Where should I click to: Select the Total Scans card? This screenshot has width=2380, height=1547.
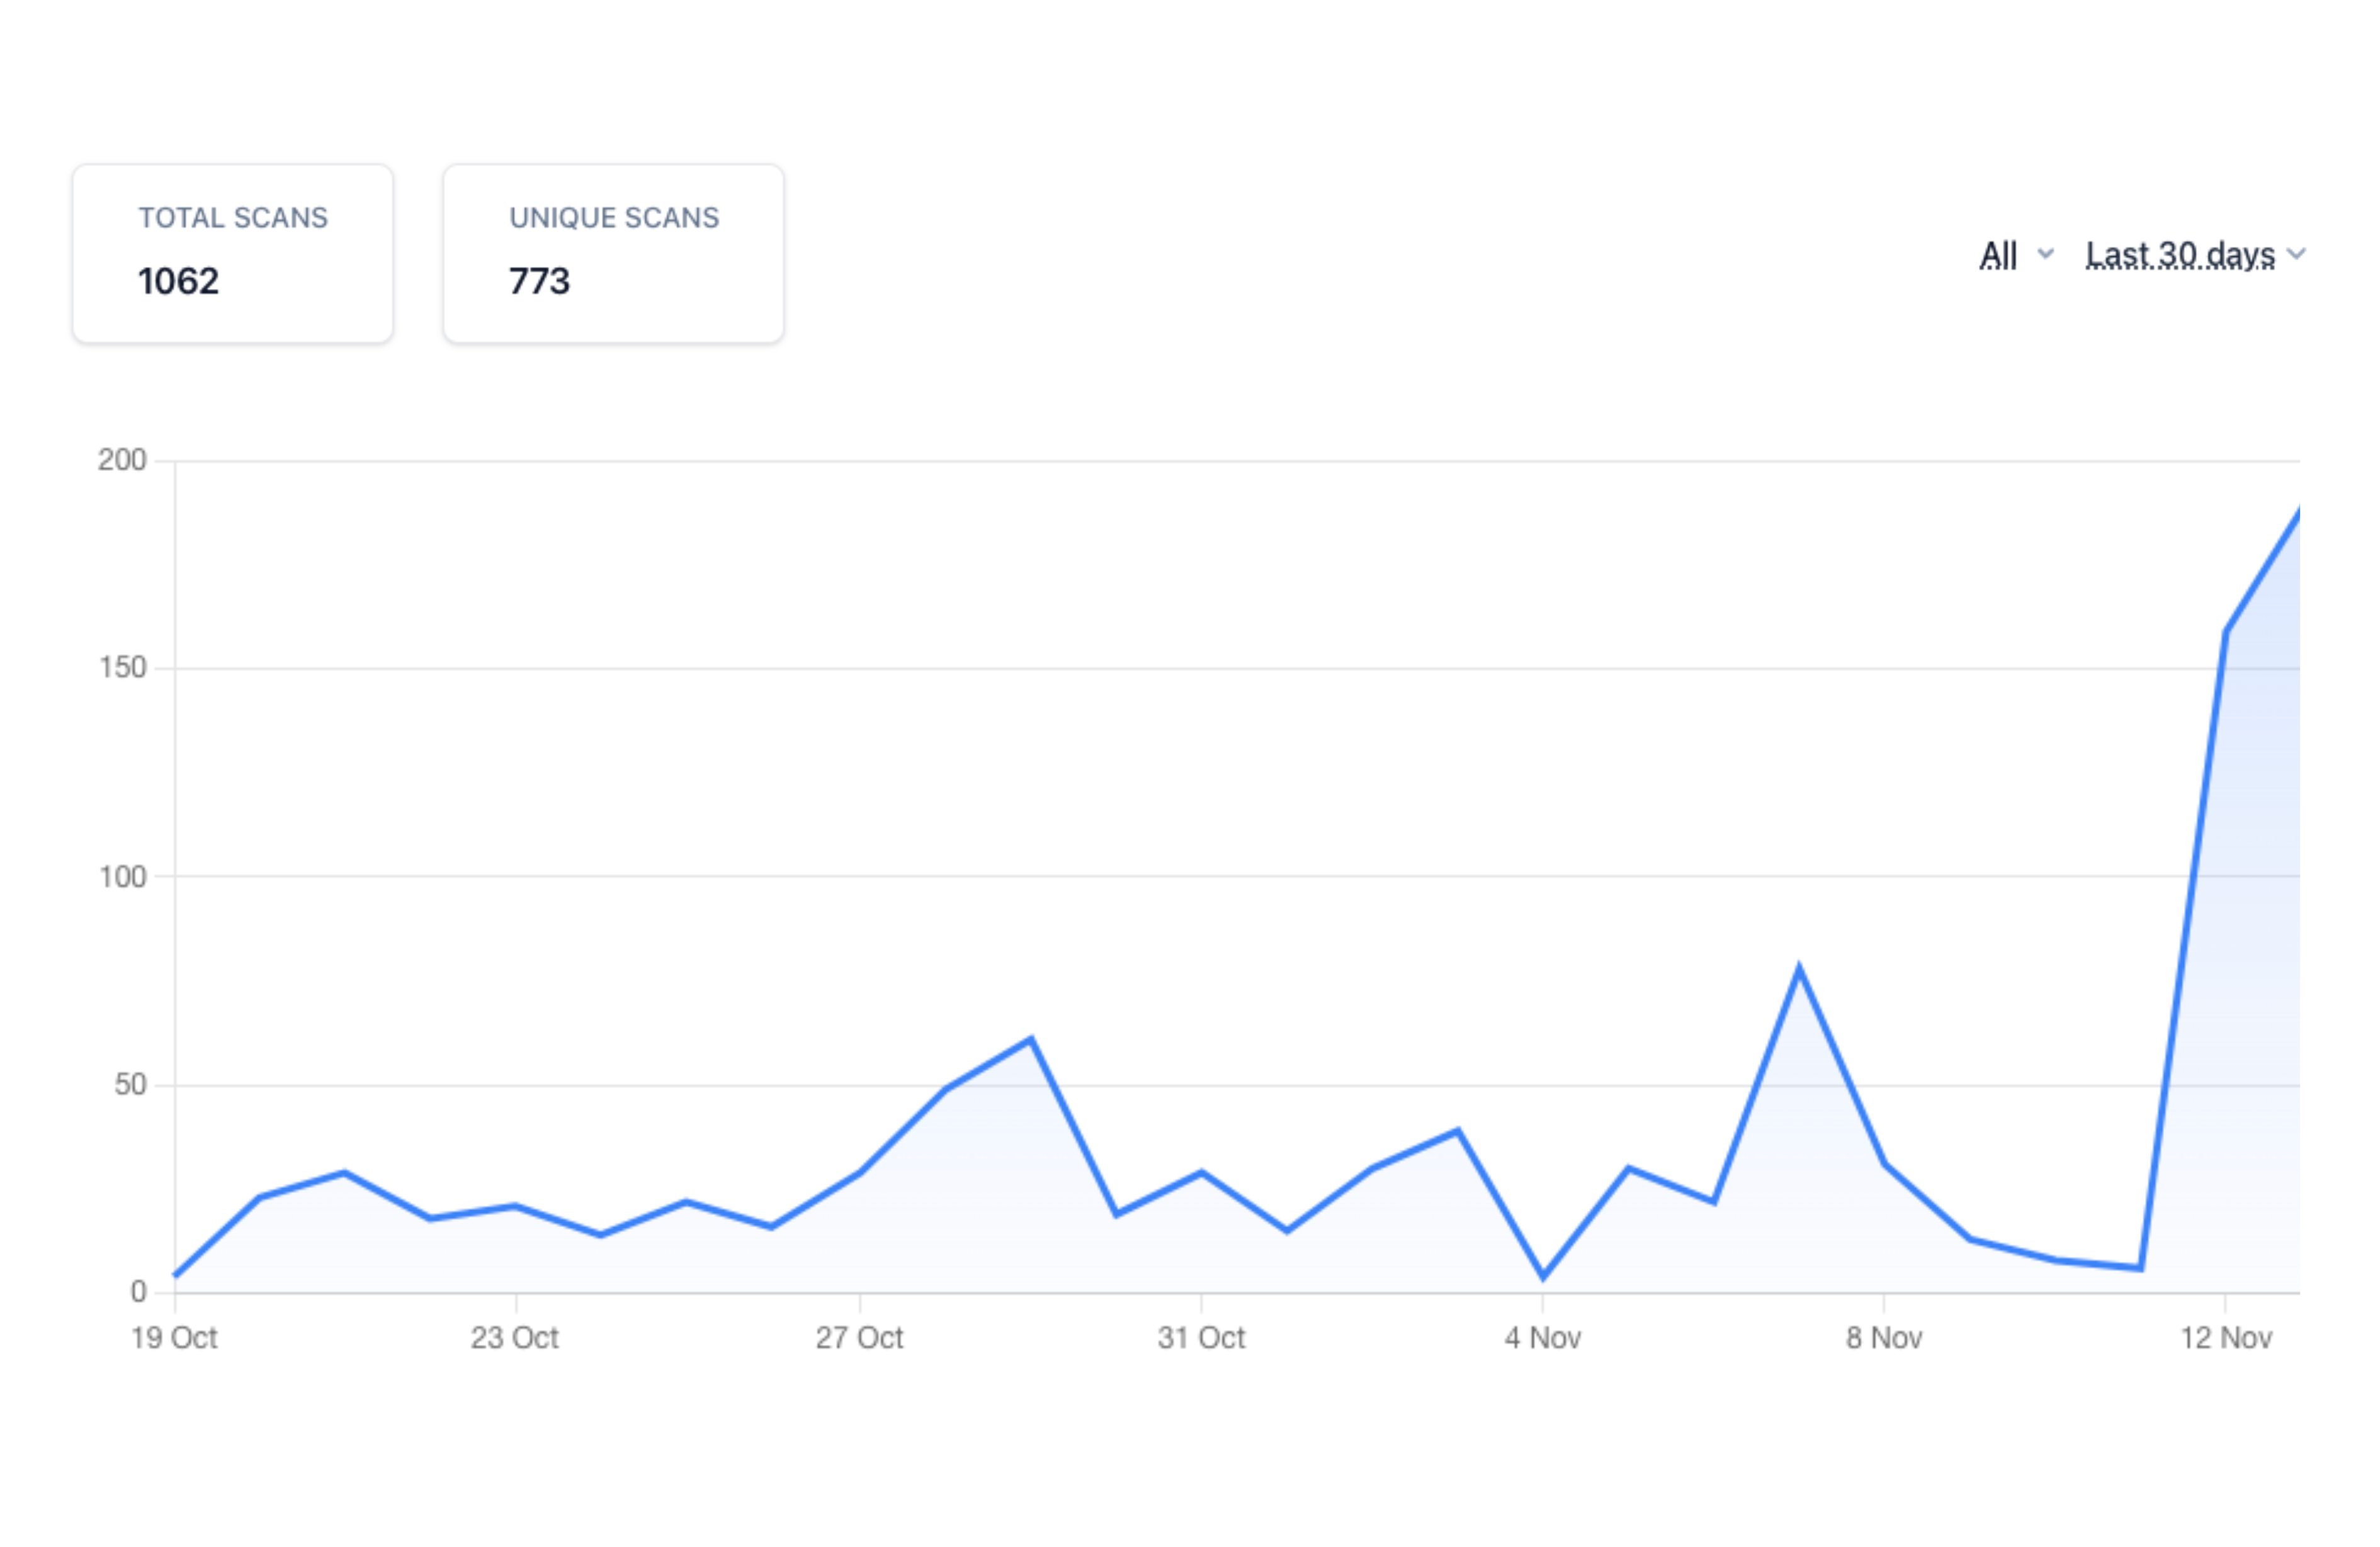[232, 253]
